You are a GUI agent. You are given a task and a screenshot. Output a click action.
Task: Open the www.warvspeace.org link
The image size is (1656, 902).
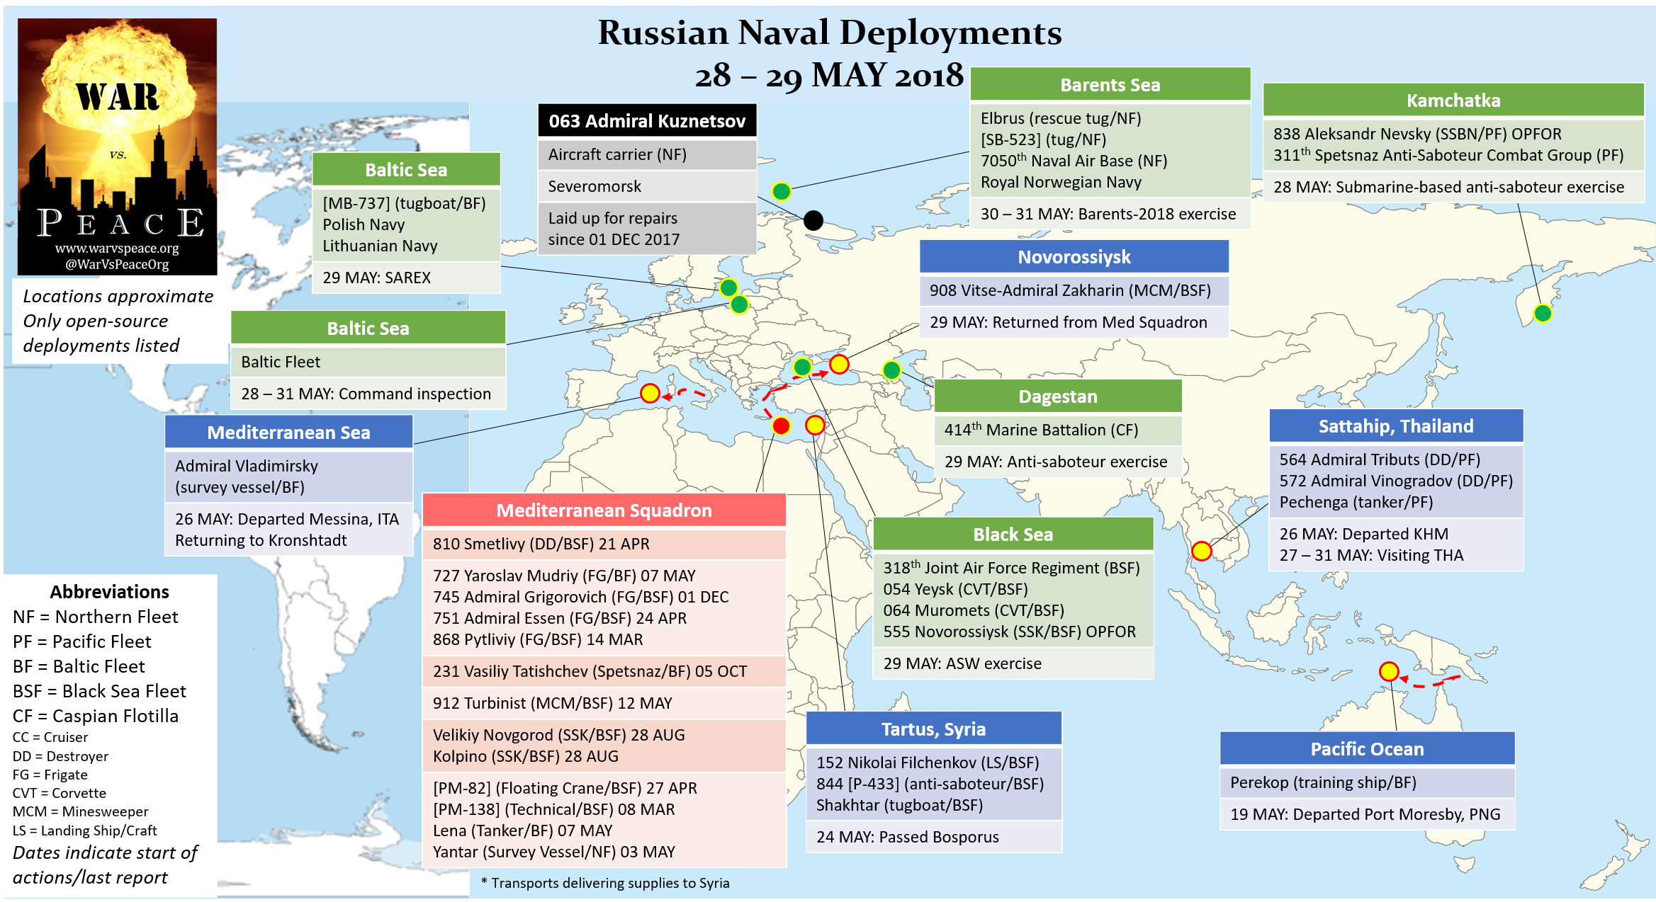(x=117, y=249)
